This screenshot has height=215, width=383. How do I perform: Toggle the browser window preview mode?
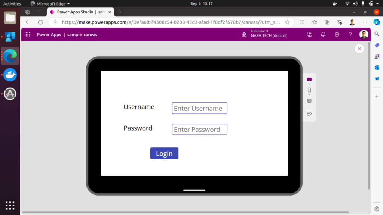[309, 101]
